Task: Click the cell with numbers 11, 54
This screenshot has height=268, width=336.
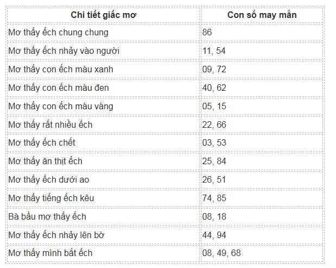Action: point(212,51)
